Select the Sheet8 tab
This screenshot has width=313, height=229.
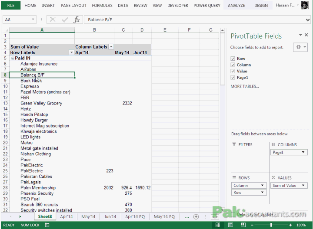pos(45,217)
